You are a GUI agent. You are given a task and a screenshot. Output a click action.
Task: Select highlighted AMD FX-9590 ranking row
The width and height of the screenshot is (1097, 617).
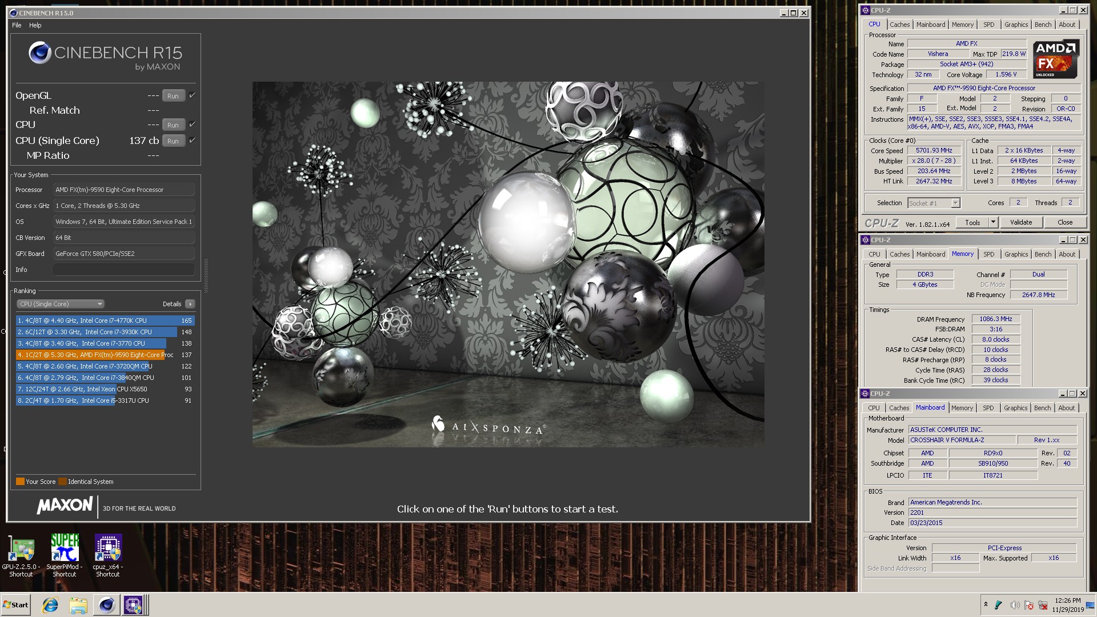tap(105, 355)
